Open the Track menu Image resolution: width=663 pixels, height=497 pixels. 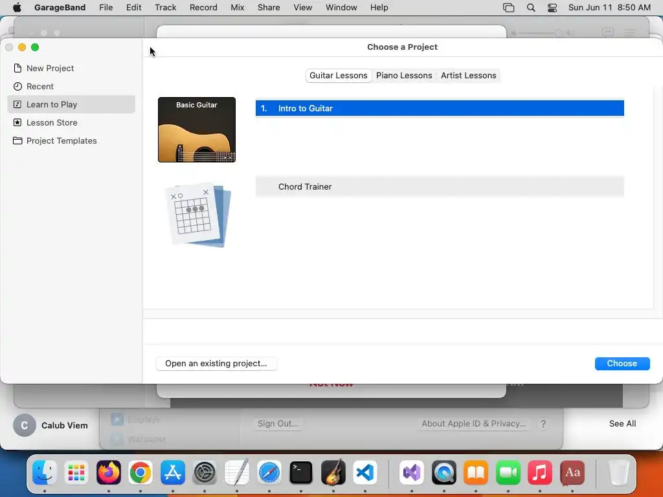165,8
